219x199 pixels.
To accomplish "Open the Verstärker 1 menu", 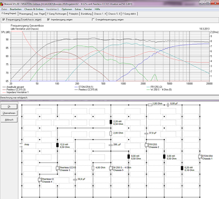I will click(53, 9).
